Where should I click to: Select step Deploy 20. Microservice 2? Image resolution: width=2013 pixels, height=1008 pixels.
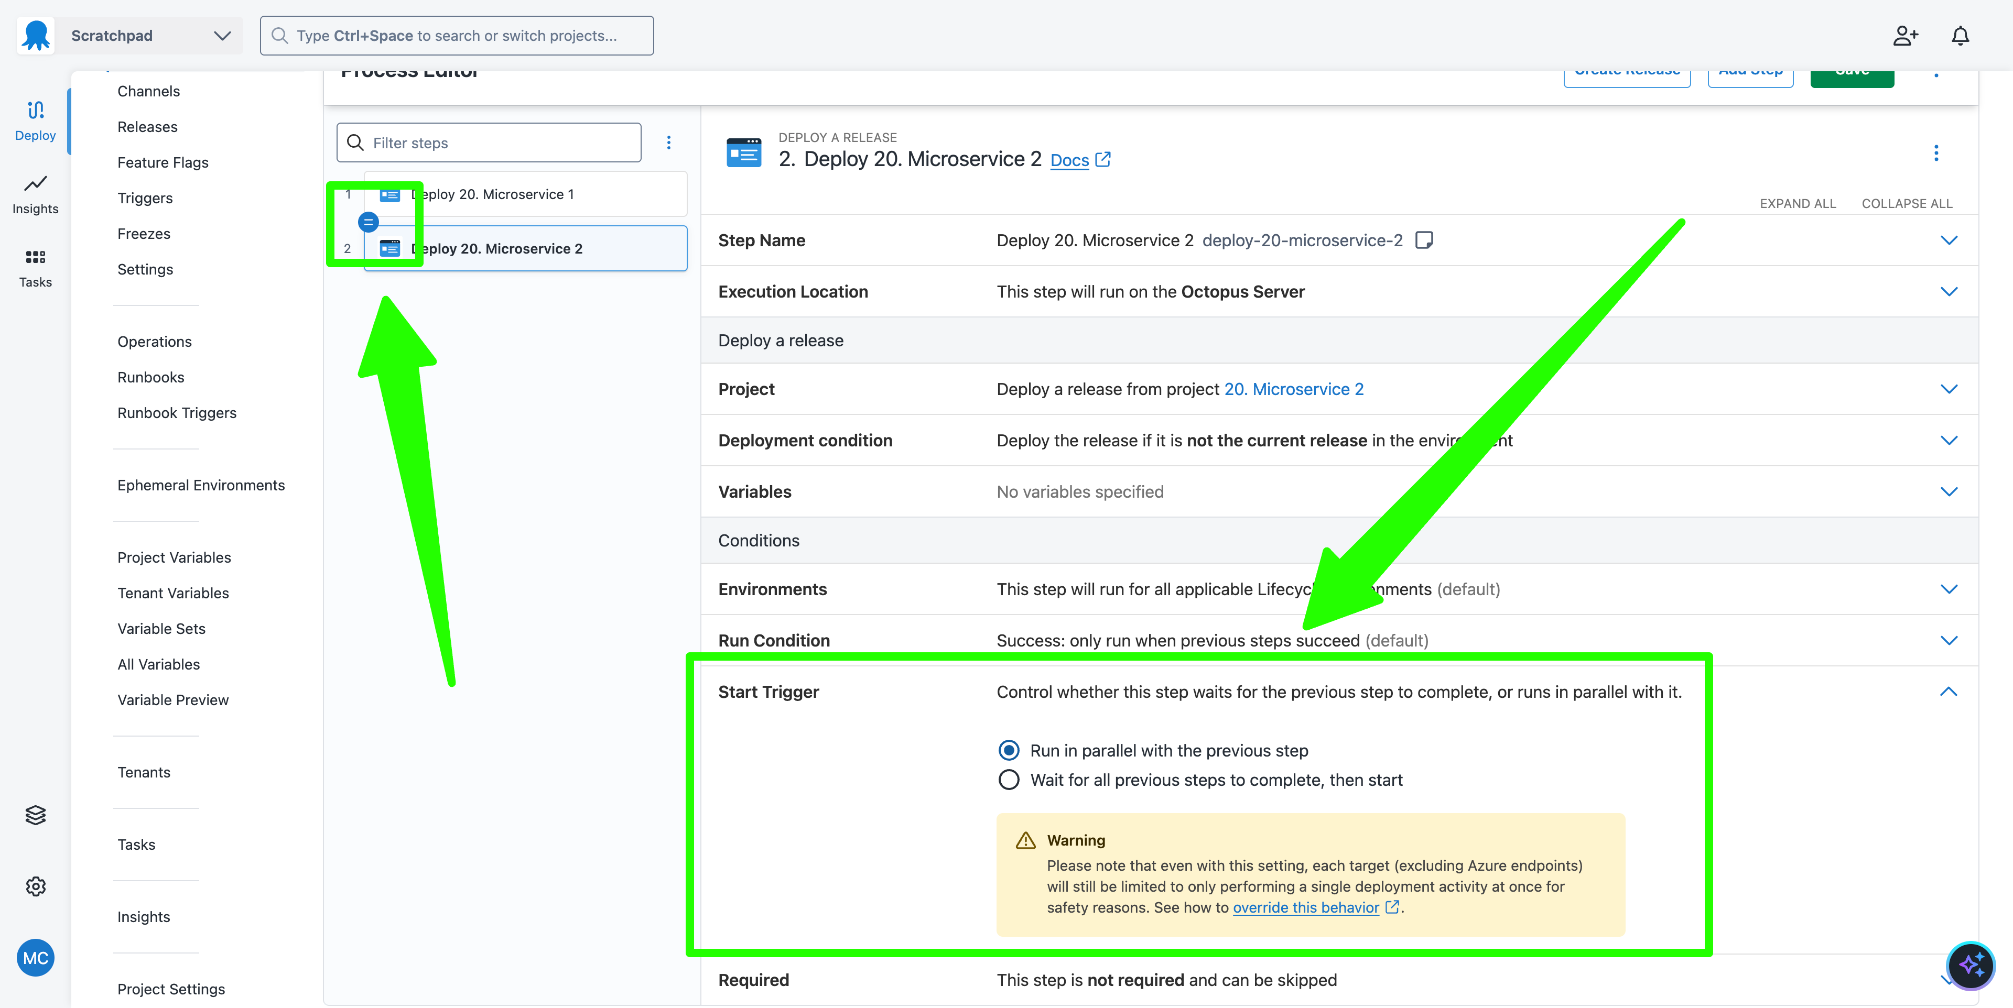[x=526, y=248]
